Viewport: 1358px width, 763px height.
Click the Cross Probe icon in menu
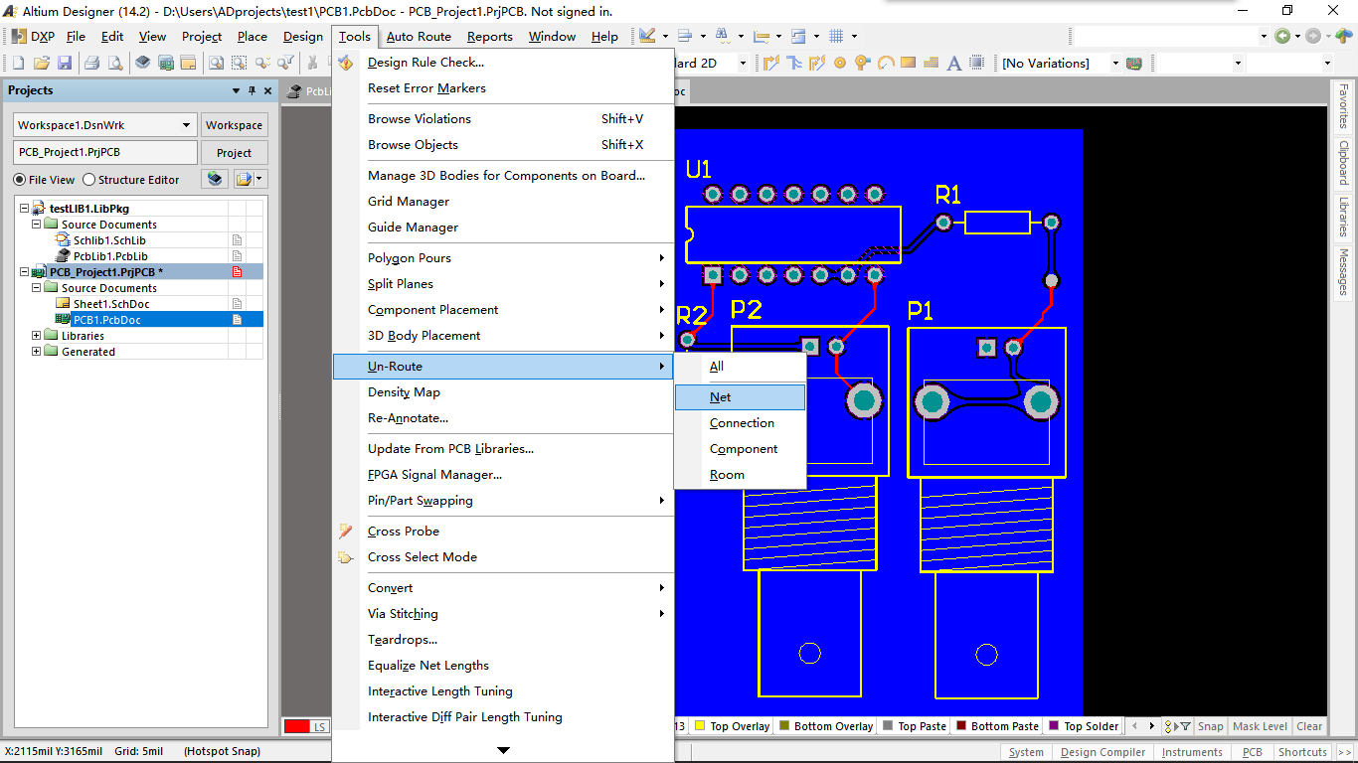[346, 532]
